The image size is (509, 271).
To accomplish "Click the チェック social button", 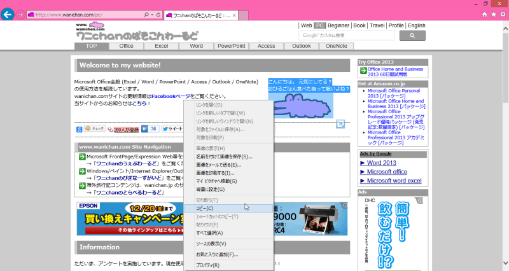I will click(94, 129).
